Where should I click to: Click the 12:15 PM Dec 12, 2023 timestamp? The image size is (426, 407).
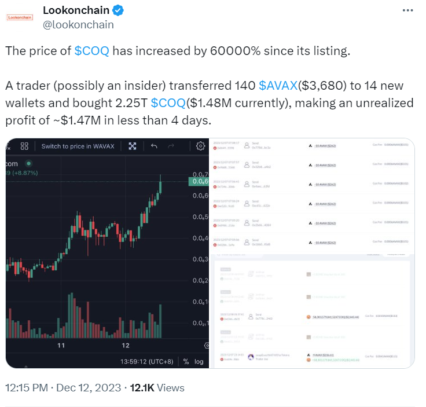(63, 388)
